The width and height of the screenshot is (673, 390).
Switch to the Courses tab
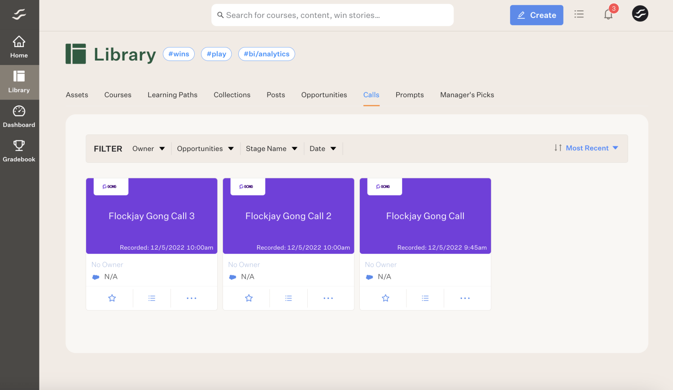tap(118, 95)
